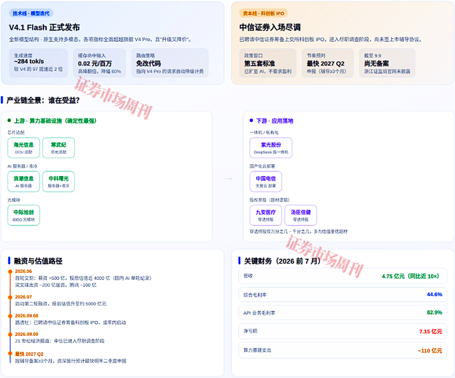Screen dimensions: 455x378
Task: Click the 全新模型结构 description under V4.1 Flash
Action: (100, 40)
